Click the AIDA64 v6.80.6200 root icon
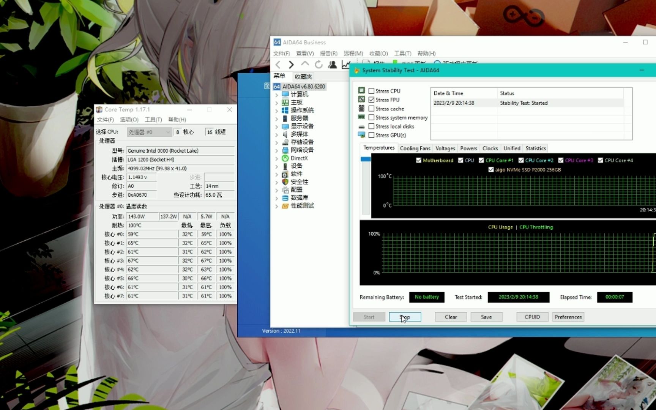Screen dimensions: 656x410 [277, 87]
